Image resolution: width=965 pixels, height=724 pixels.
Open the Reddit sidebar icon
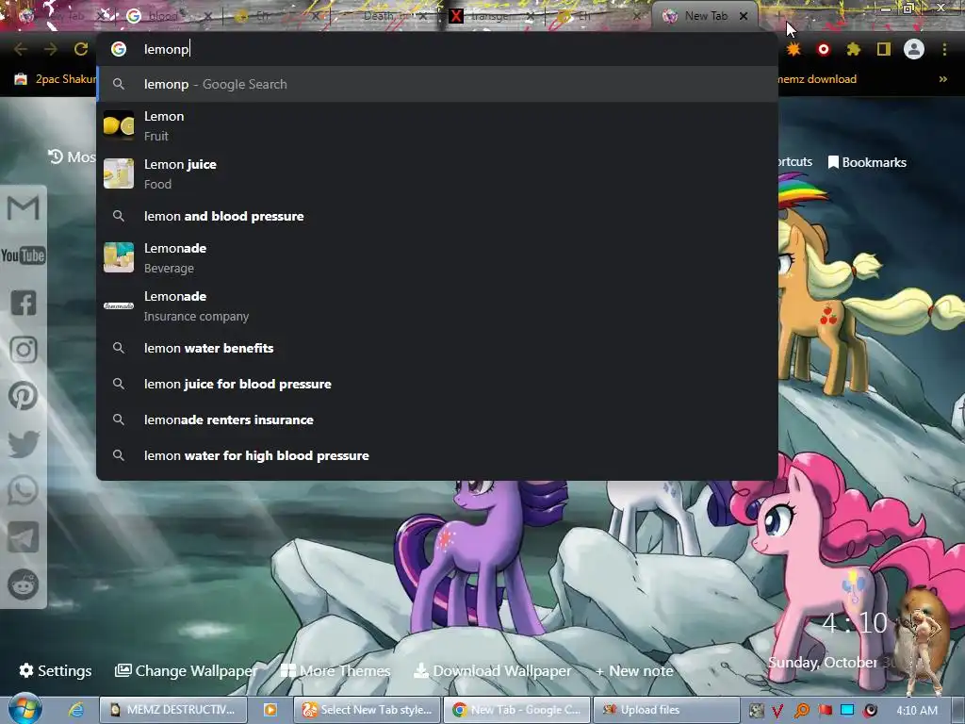point(23,584)
